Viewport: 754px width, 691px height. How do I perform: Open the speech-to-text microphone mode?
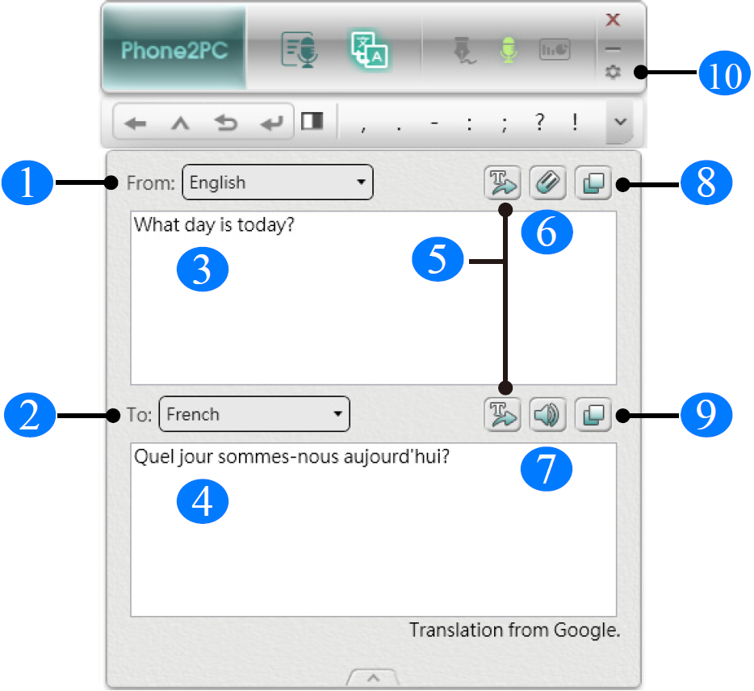(300, 49)
